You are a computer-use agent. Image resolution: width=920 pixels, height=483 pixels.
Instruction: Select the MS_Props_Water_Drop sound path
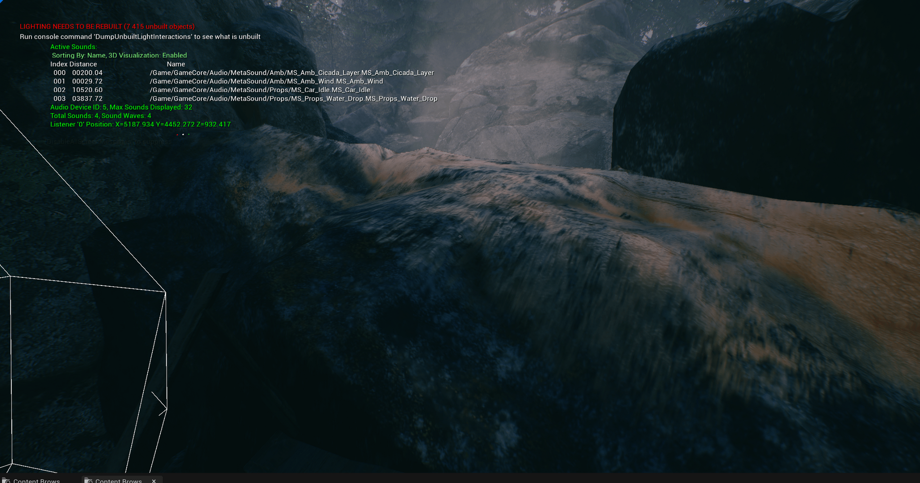pyautogui.click(x=294, y=99)
